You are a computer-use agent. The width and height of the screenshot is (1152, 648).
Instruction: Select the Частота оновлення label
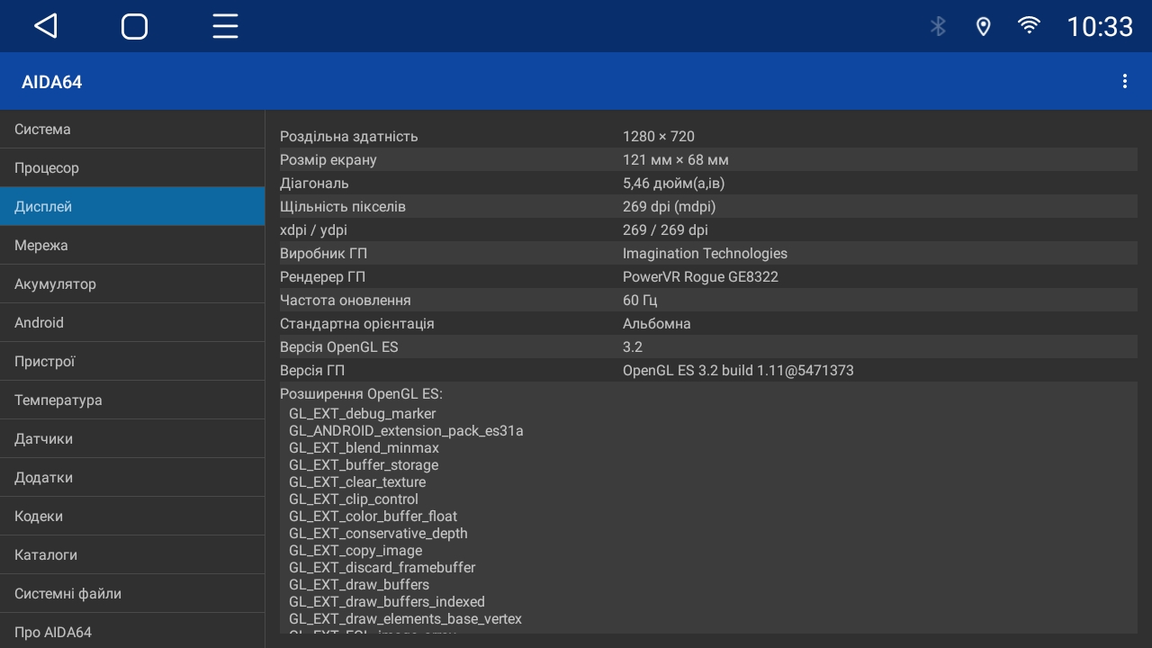(346, 301)
